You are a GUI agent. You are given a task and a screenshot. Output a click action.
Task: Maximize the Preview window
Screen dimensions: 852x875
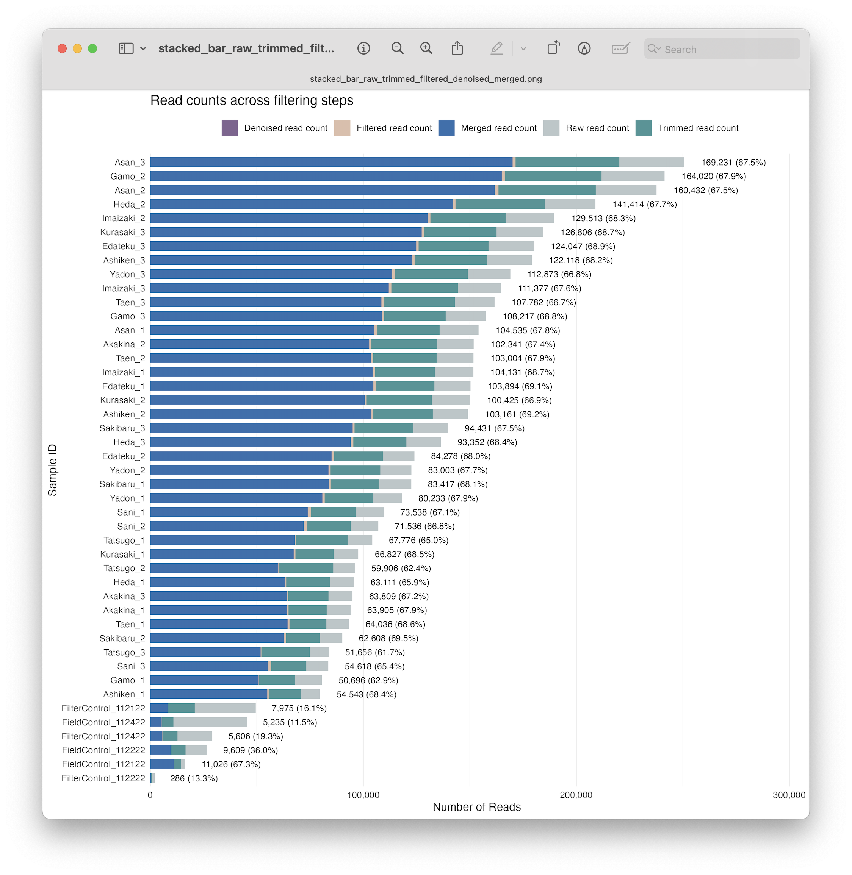[92, 48]
